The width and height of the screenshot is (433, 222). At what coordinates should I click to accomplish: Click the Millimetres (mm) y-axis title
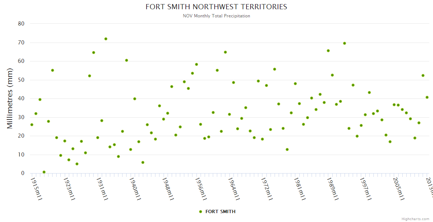[x=10, y=98]
